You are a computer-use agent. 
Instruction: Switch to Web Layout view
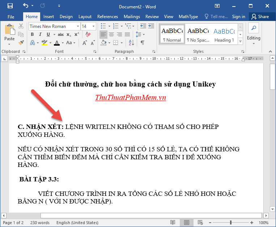tap(200, 223)
